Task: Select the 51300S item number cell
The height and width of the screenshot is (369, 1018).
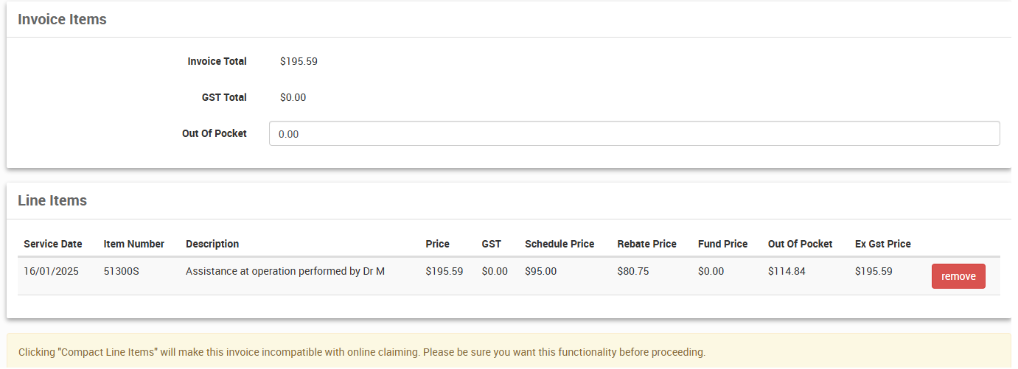Action: tap(122, 271)
